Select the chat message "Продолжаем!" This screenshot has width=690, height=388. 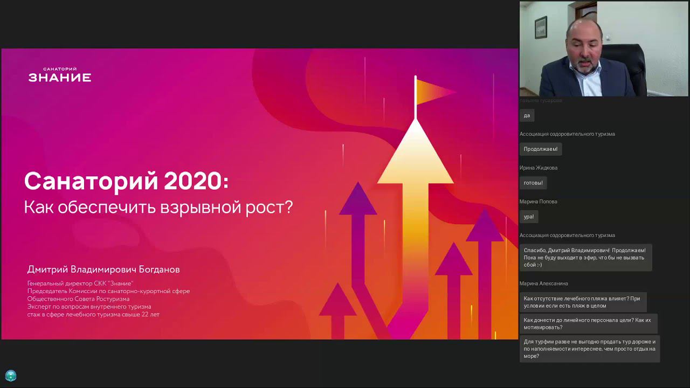coord(541,149)
